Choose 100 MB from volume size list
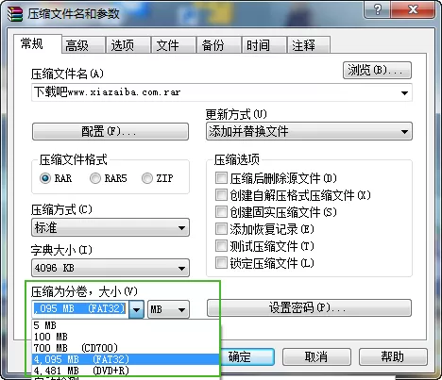This screenshot has width=442, height=380. tap(126, 337)
